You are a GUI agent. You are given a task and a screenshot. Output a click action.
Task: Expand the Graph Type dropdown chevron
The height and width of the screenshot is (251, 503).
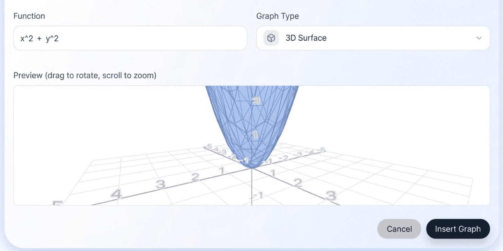tap(479, 38)
